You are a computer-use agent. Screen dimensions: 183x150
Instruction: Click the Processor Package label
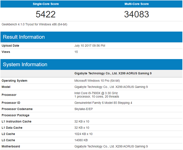[16, 115]
